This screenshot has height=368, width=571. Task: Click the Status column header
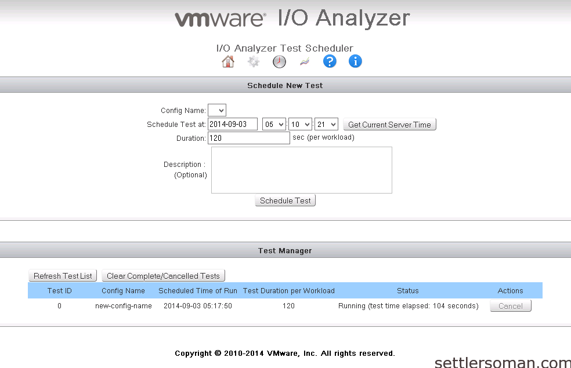point(408,291)
